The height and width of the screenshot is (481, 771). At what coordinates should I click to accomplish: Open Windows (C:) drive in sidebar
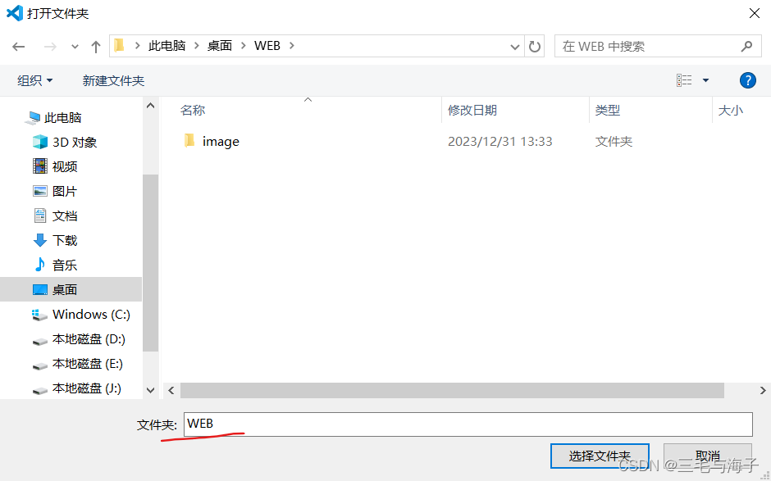click(x=92, y=315)
